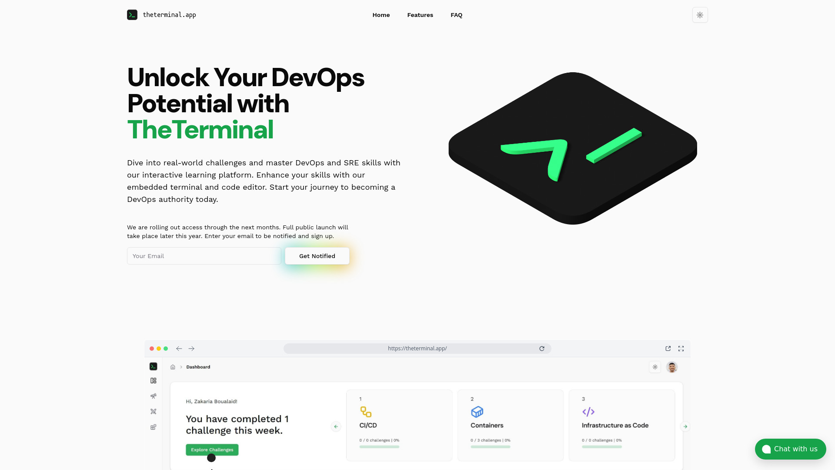Click the refresh/reload icon in browser bar
835x470 pixels.
[x=542, y=348]
